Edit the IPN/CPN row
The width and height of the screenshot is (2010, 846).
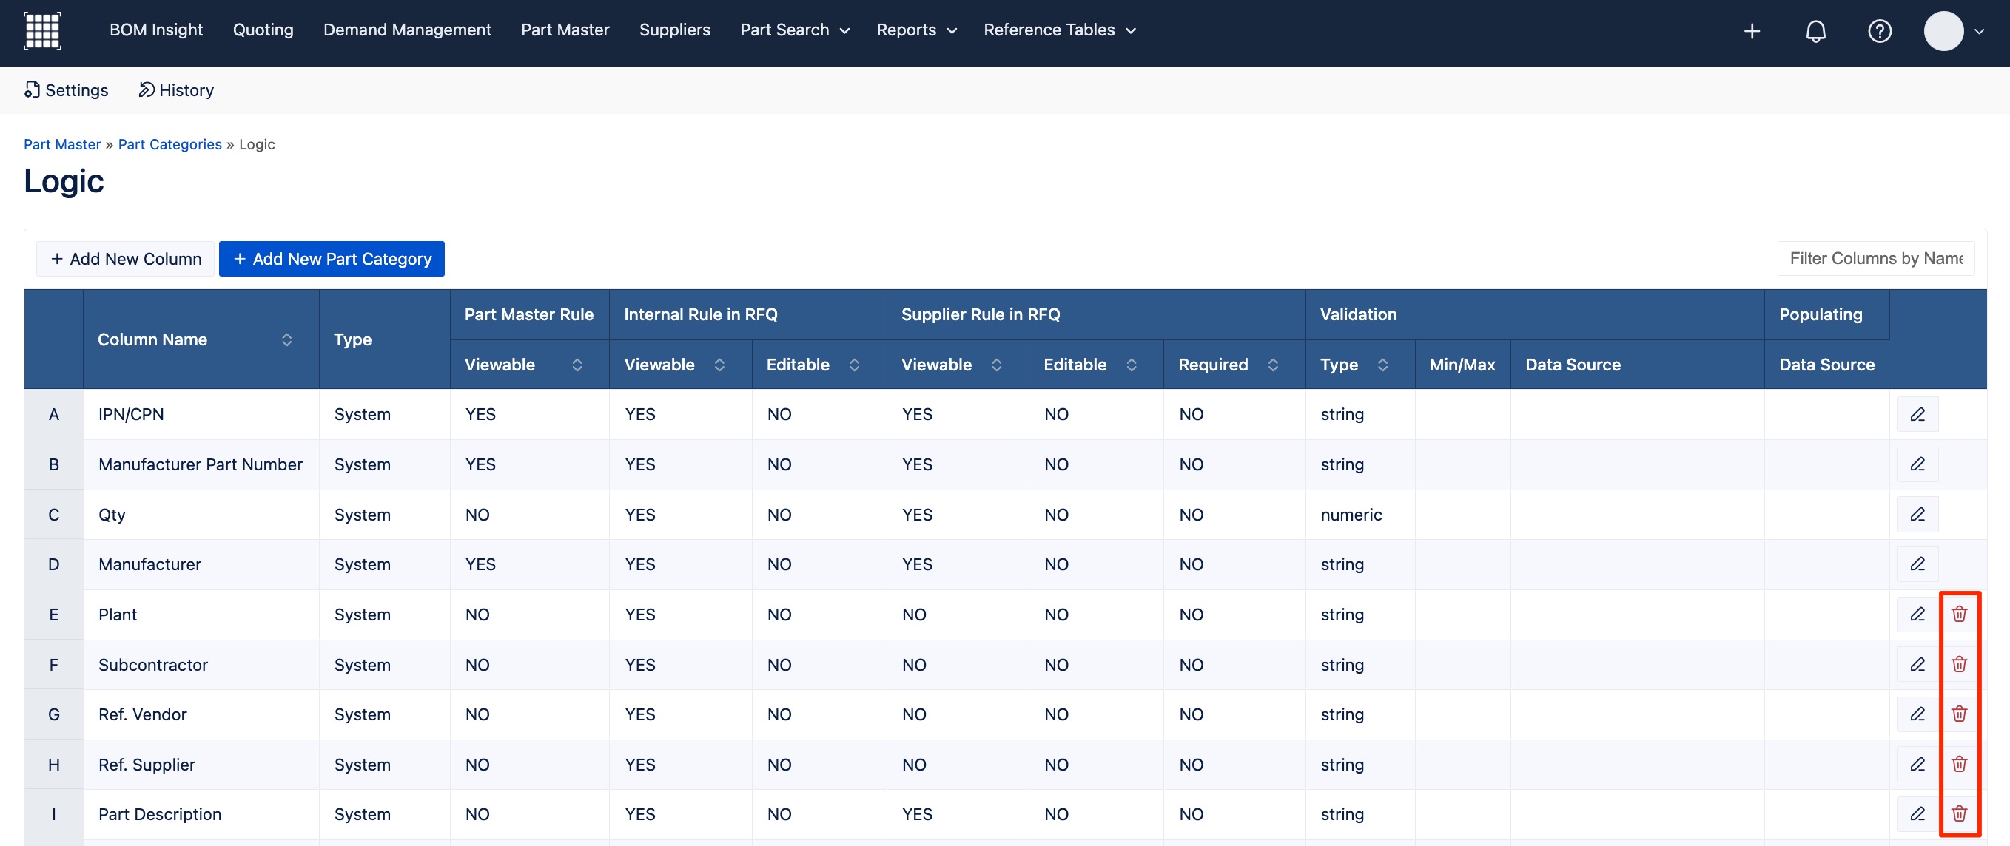coord(1917,414)
